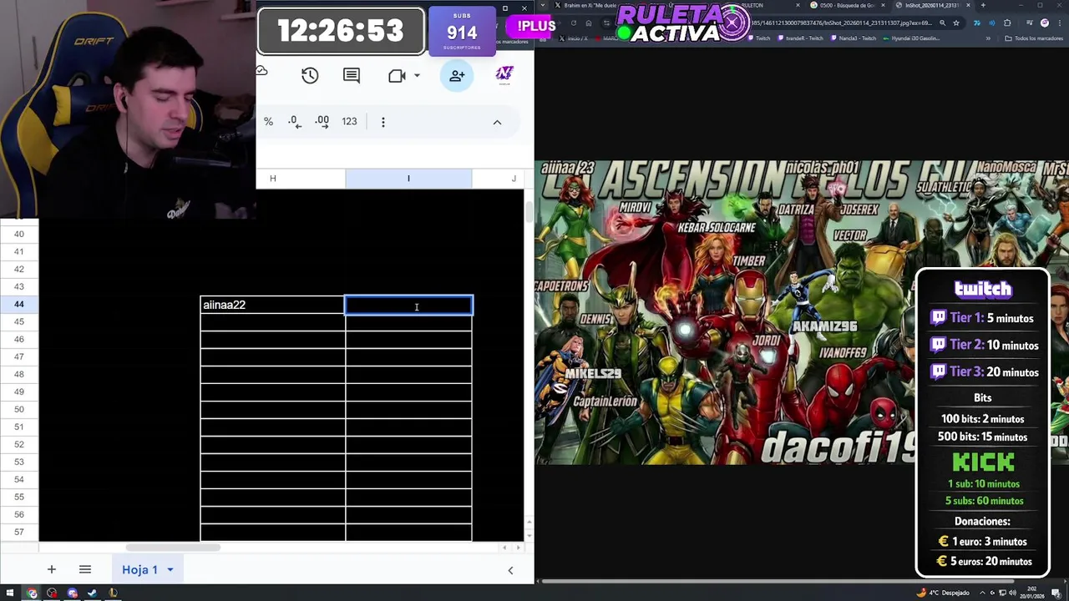The height and width of the screenshot is (601, 1069).
Task: Increase decimal places
Action: pos(322,122)
